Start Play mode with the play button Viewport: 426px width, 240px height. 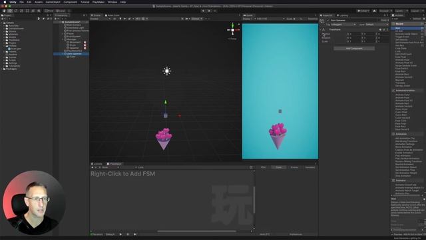point(203,11)
